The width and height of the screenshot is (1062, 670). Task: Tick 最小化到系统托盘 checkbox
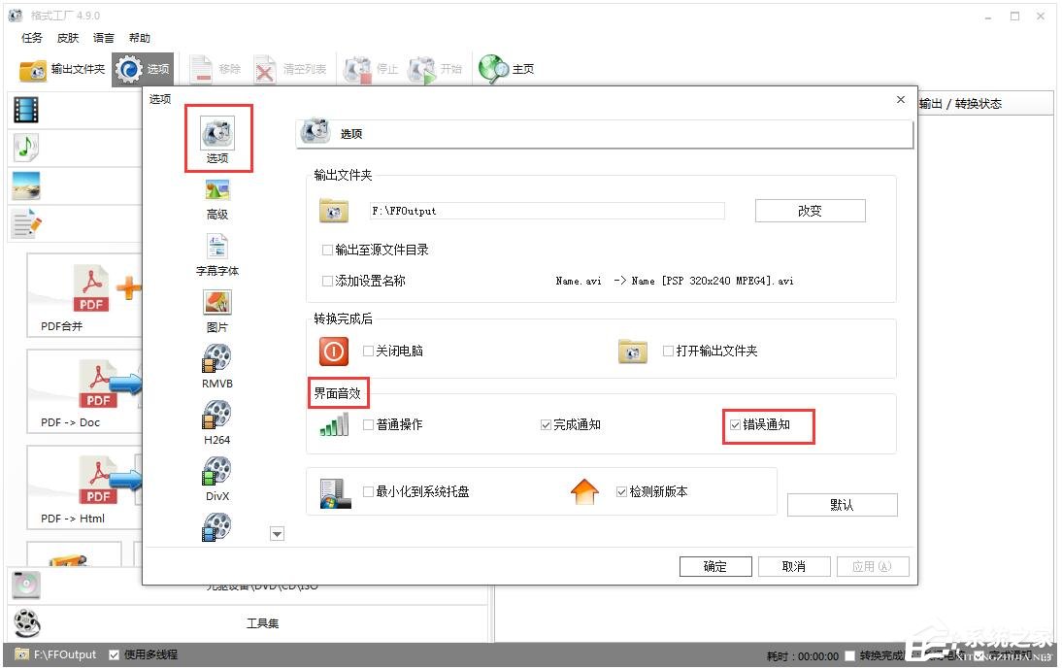(x=369, y=492)
